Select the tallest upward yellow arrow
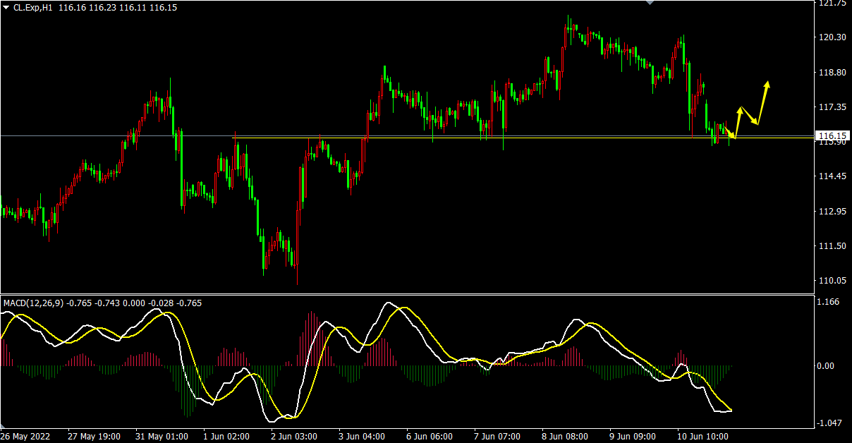The image size is (852, 443). (x=763, y=102)
